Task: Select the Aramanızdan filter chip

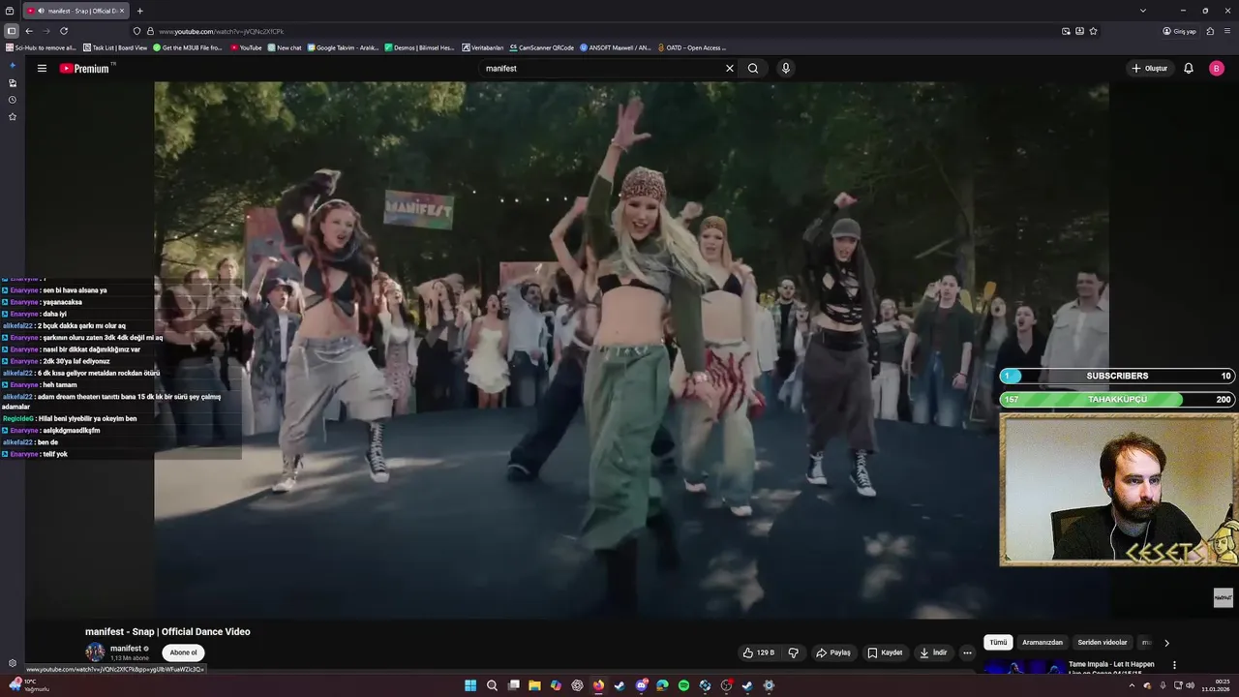Action: [1043, 643]
